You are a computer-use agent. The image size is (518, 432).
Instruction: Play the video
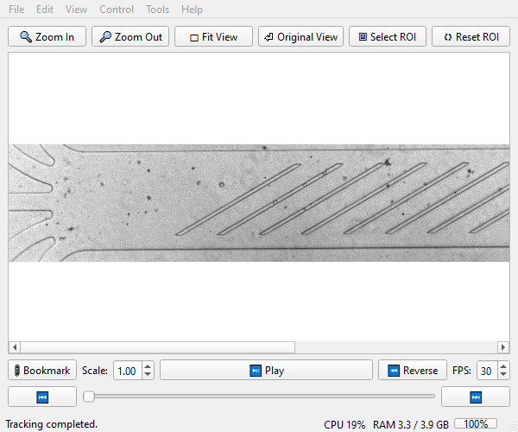(x=266, y=370)
